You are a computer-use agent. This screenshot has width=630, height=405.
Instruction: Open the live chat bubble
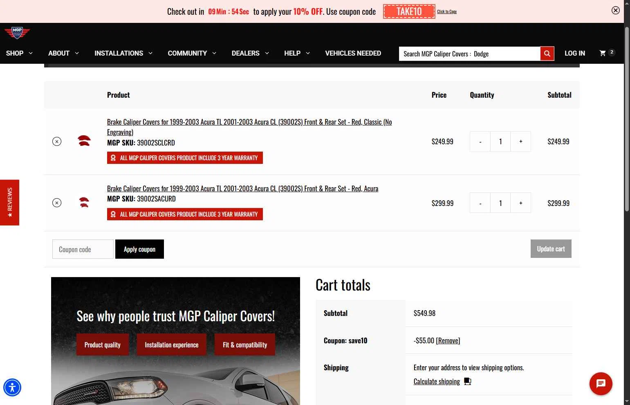click(x=601, y=383)
